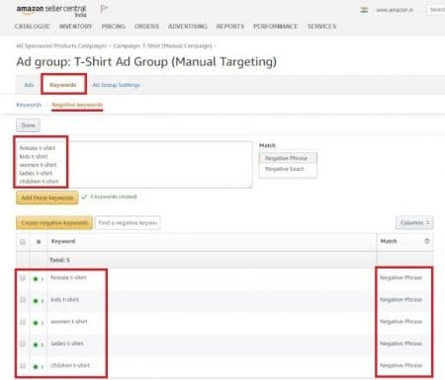Click the 5 keywords created confirmation text
Viewport: 445px width, 380px height.
(114, 196)
